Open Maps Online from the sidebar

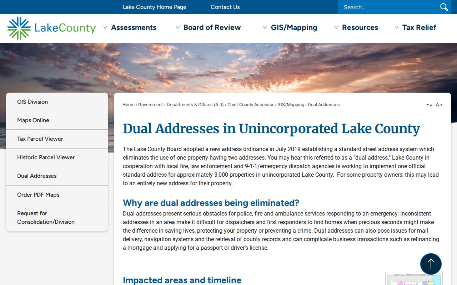click(57, 120)
